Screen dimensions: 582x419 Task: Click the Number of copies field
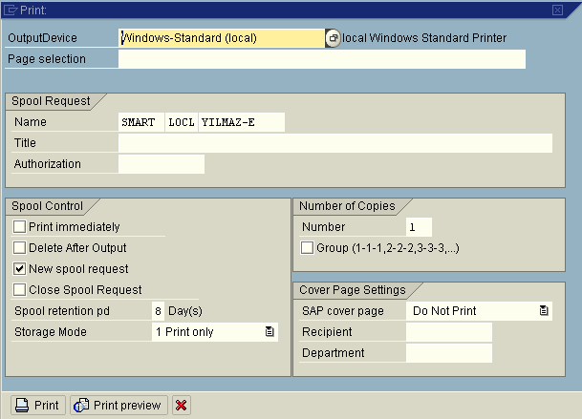pos(419,227)
